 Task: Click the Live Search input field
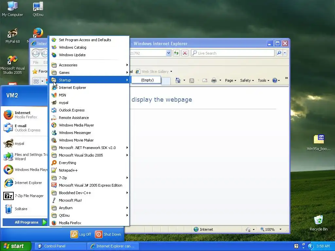(x=233, y=53)
